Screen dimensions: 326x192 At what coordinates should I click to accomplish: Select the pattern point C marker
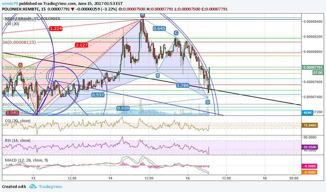(x=176, y=33)
